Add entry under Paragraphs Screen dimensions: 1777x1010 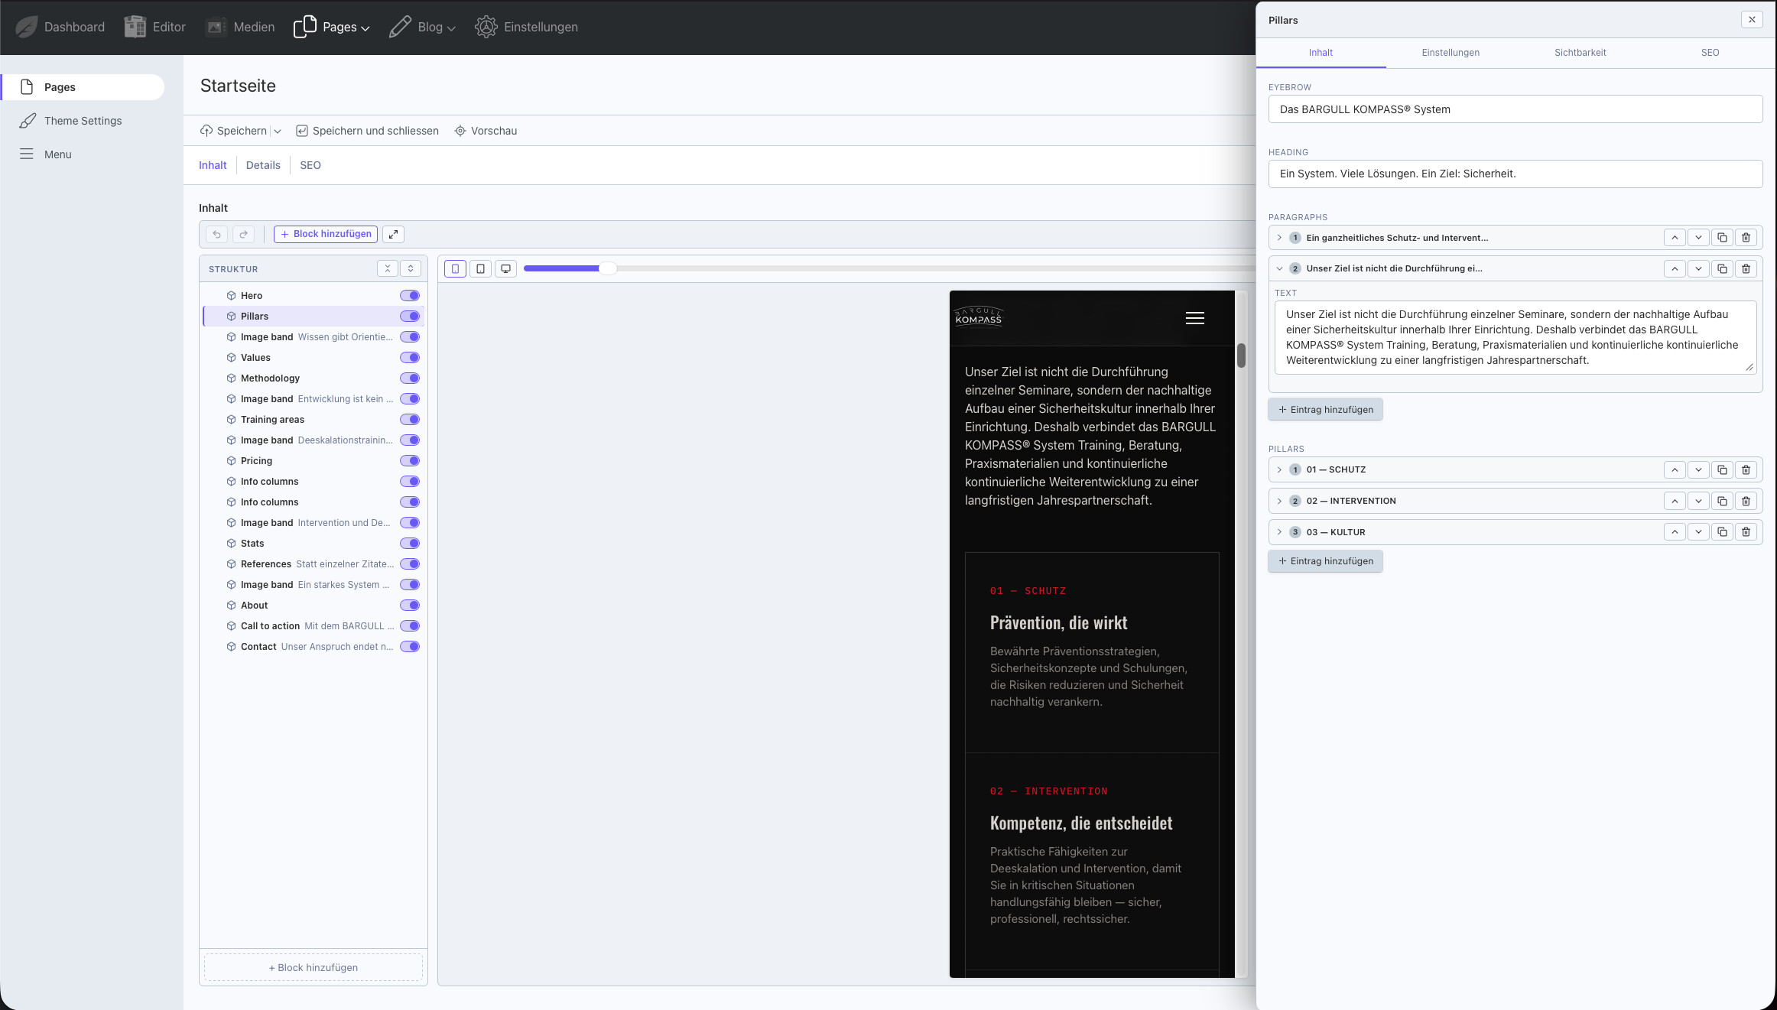1325,410
